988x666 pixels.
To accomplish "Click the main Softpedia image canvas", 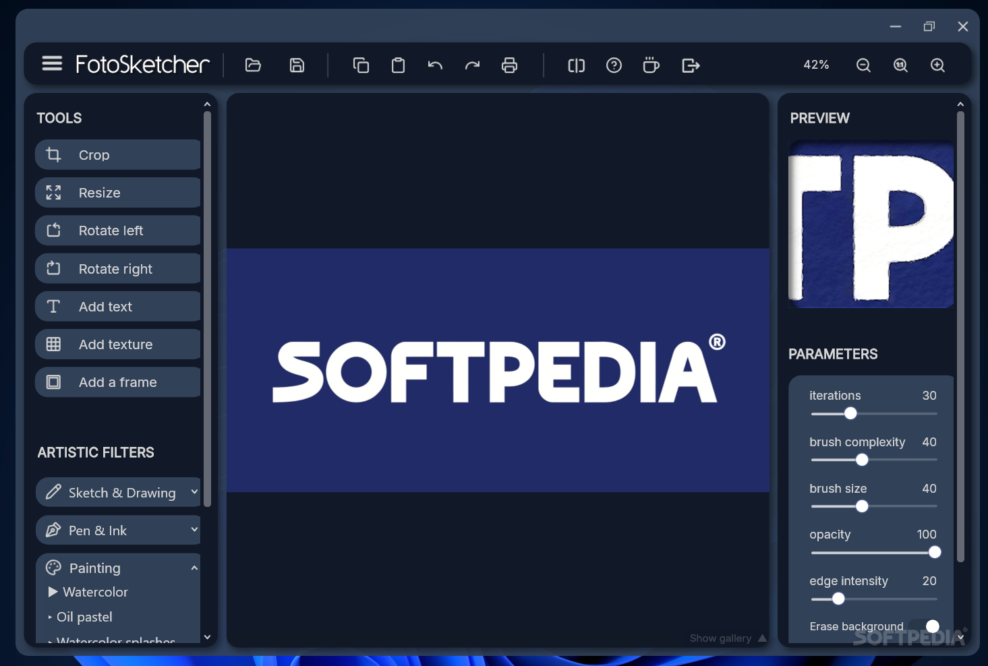I will pyautogui.click(x=498, y=370).
